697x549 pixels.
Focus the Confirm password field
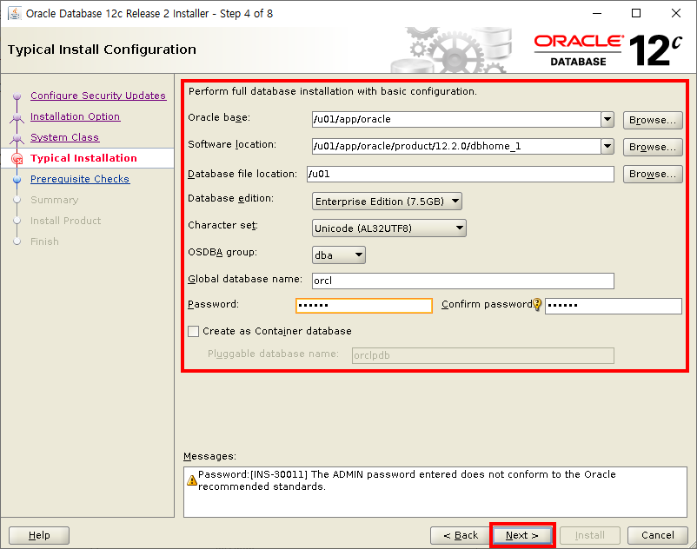(x=614, y=306)
